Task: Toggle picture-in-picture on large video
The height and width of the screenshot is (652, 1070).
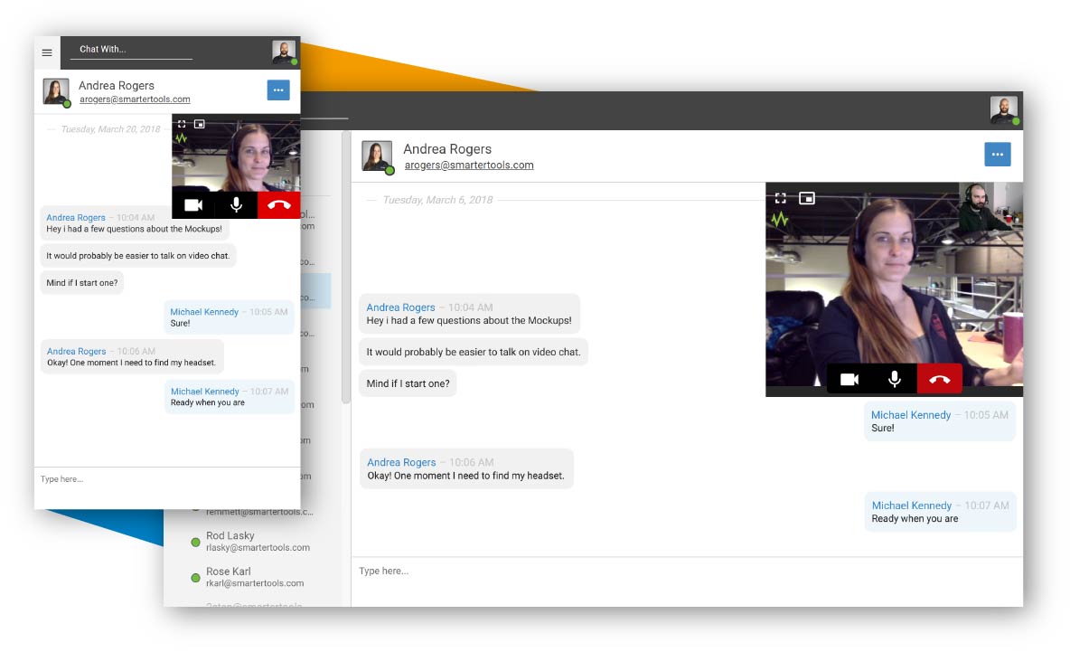Action: (x=807, y=199)
